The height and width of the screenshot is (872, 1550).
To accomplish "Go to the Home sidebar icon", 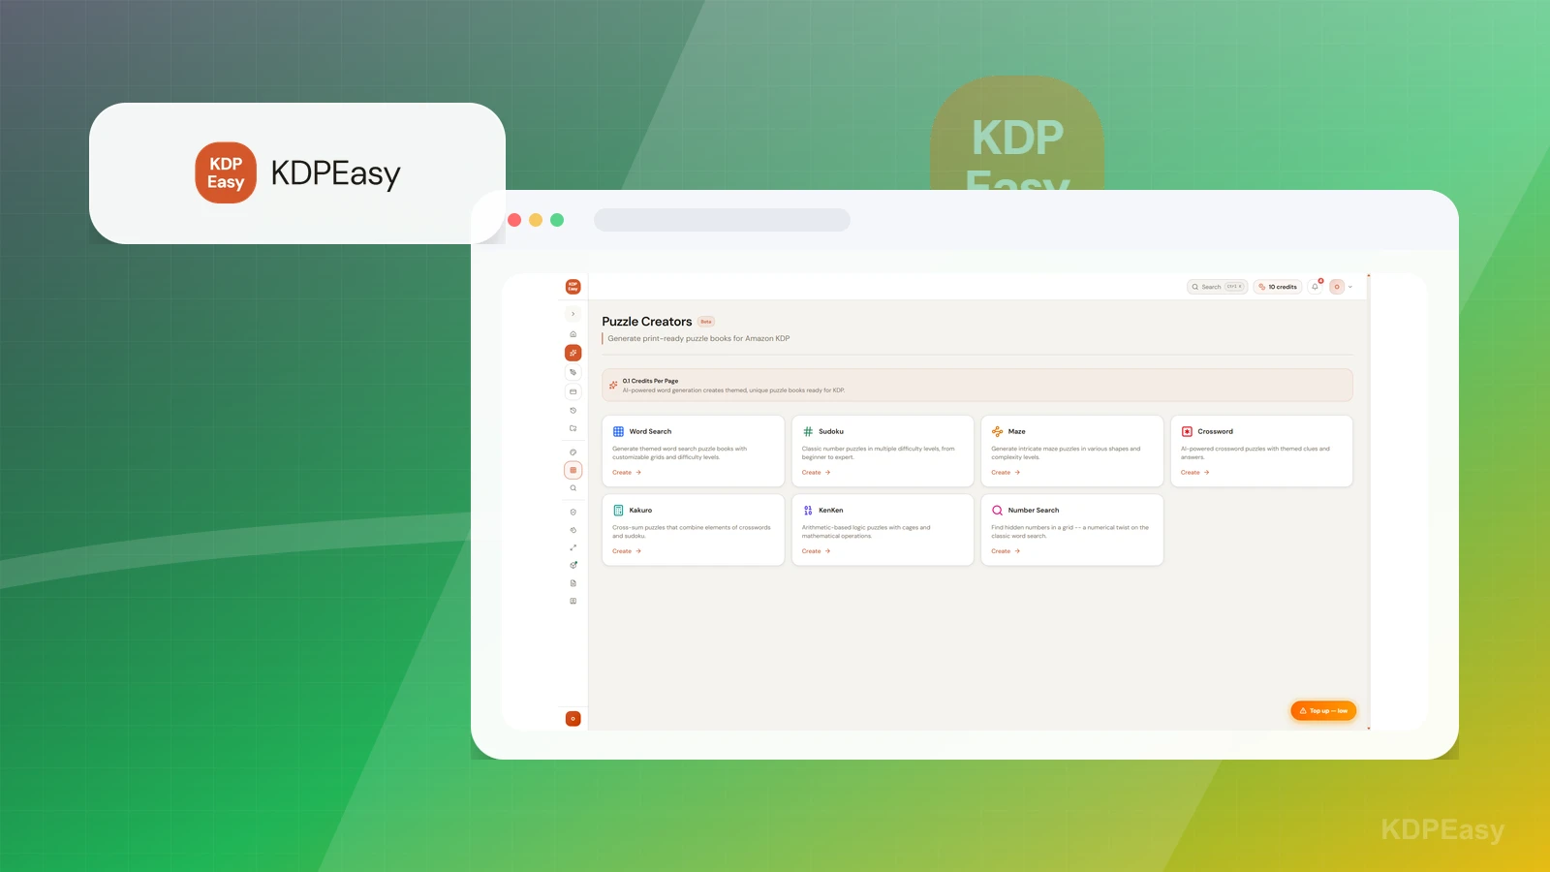I will click(x=573, y=334).
